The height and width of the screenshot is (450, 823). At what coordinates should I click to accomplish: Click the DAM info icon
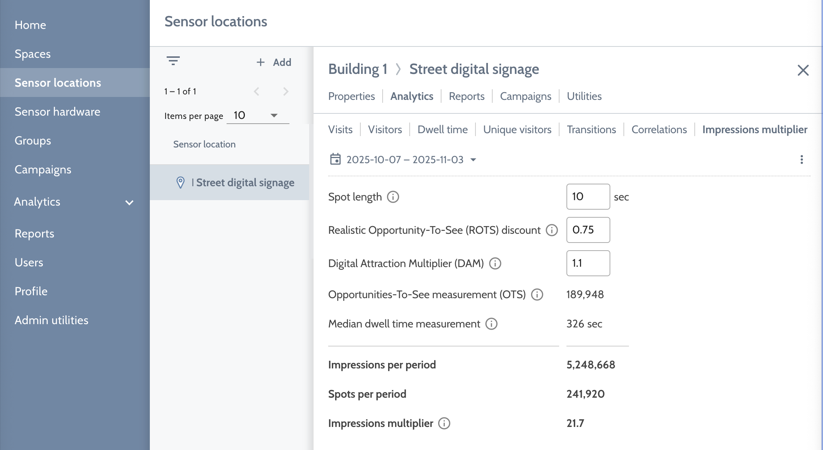pyautogui.click(x=495, y=263)
